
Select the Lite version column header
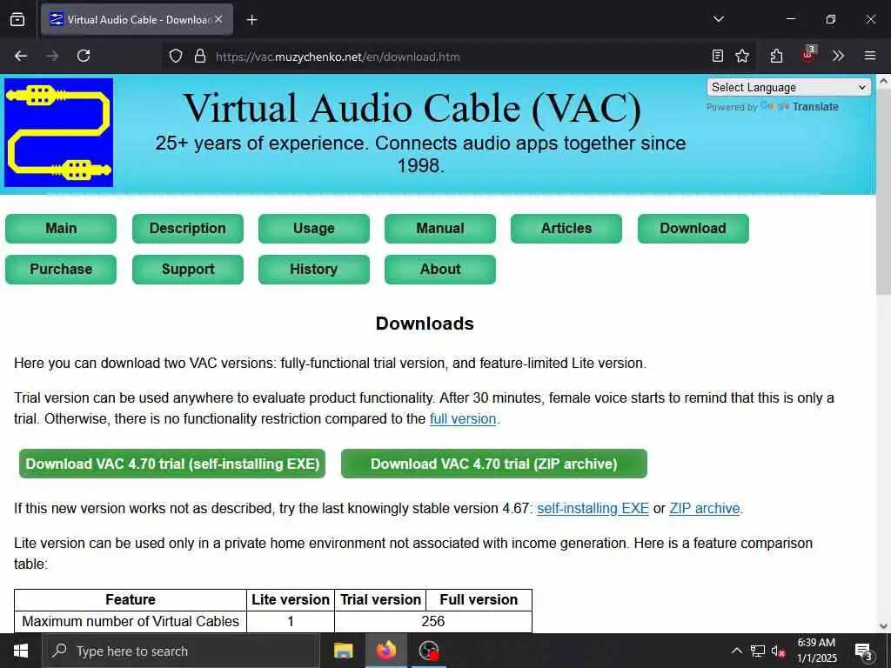coord(291,600)
